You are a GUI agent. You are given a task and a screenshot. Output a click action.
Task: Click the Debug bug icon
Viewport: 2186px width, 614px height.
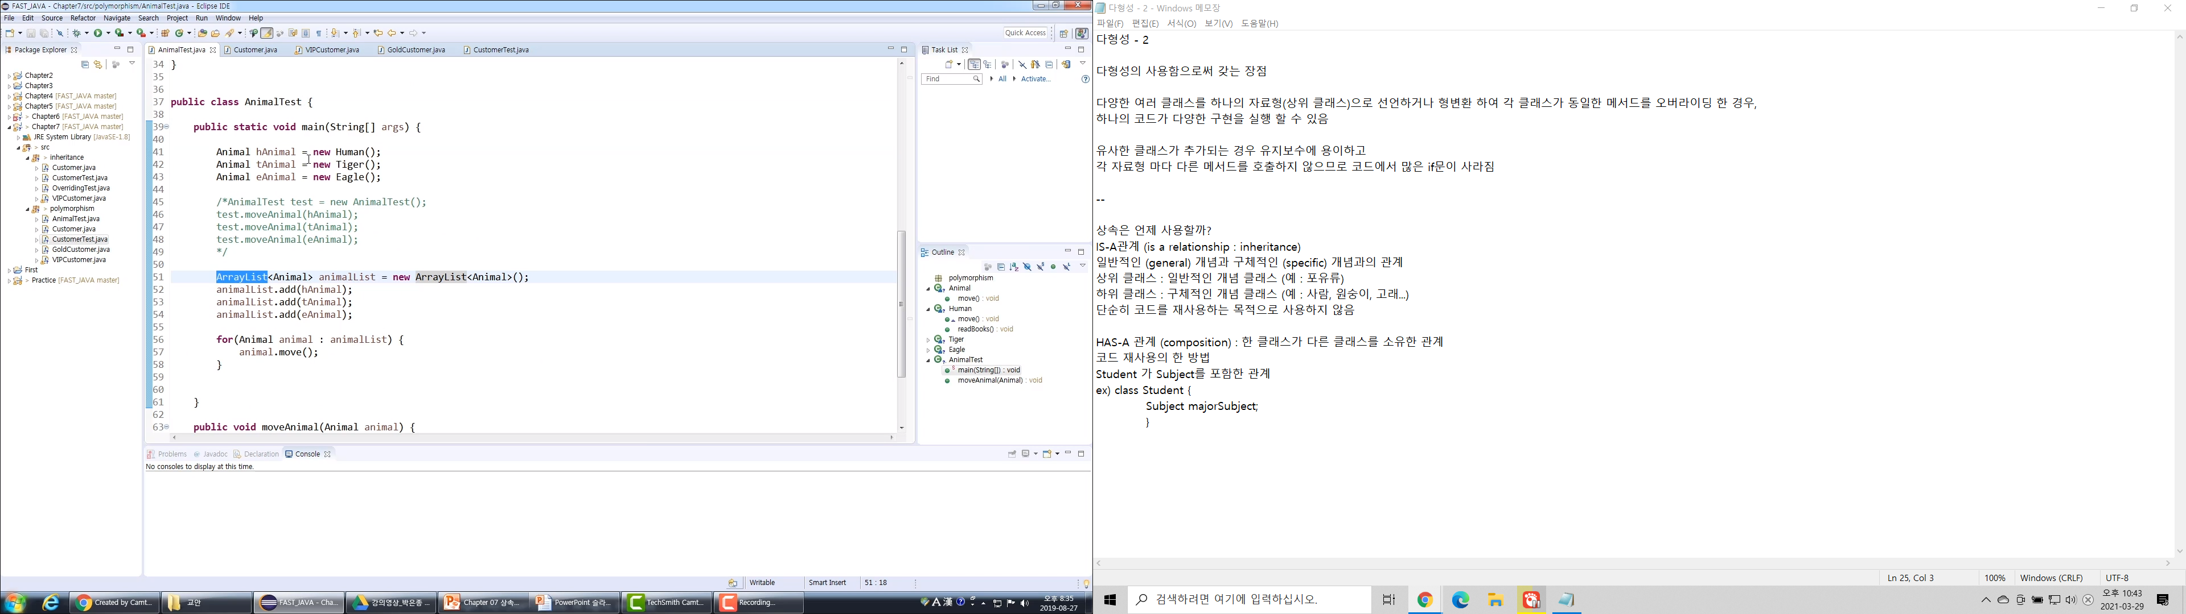click(76, 33)
